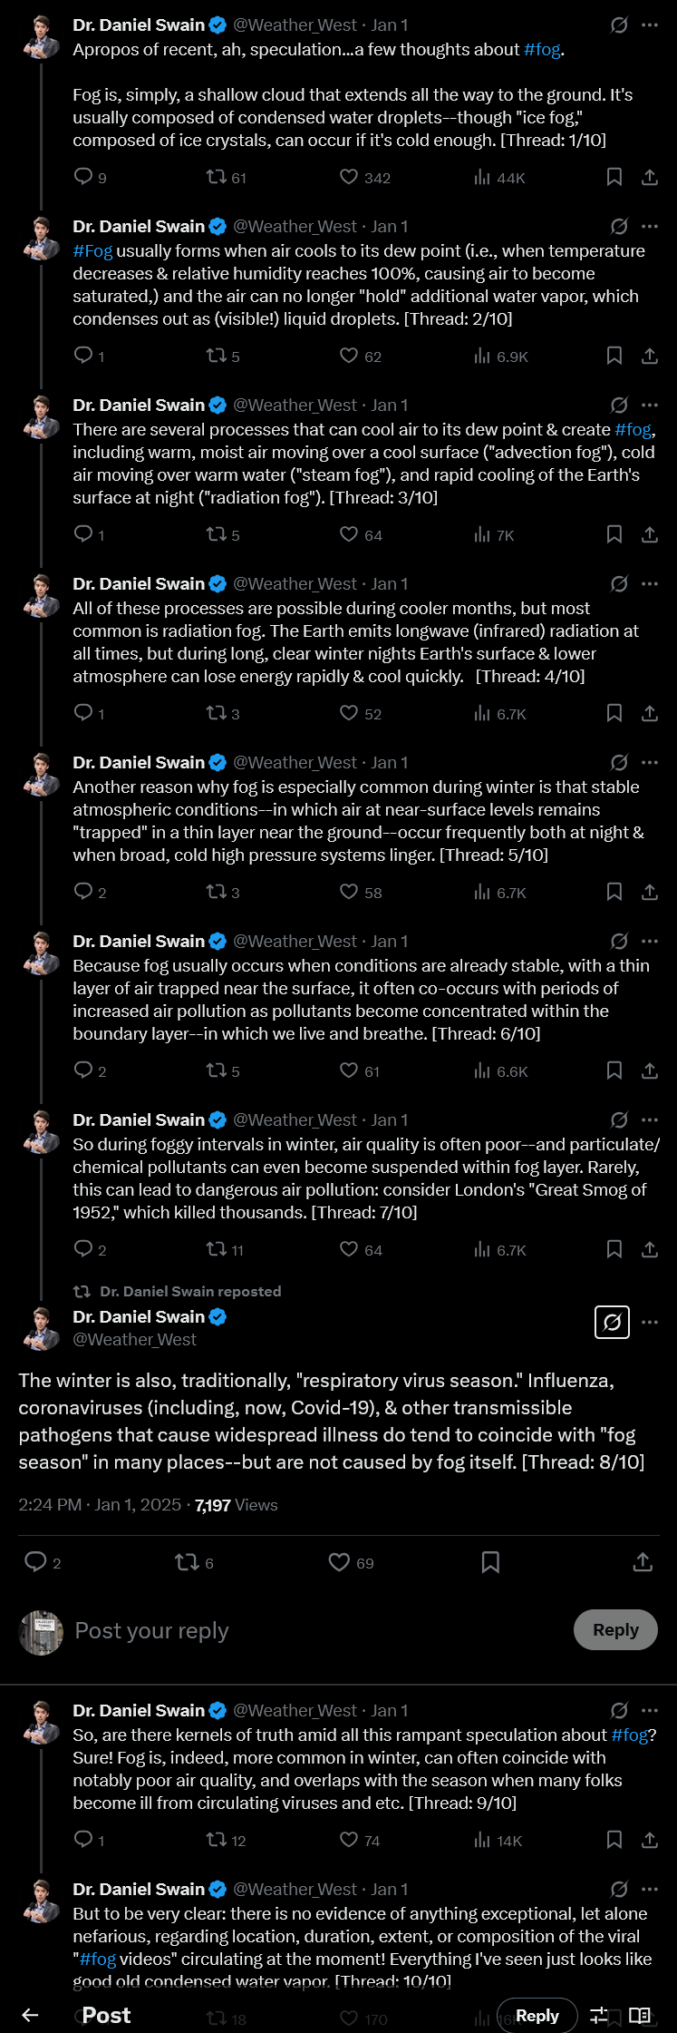The image size is (677, 2033).
Task: Toggle like on the main 8/10 post
Action: (340, 1561)
